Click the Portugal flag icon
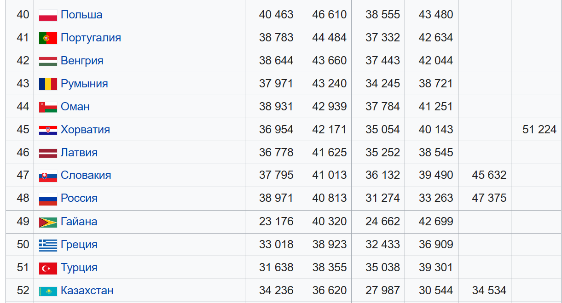Screen dimensions: 562x303 [x=48, y=38]
